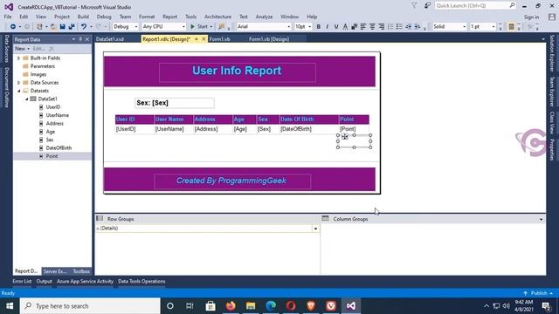Align text left in toolbar

[x=363, y=27]
